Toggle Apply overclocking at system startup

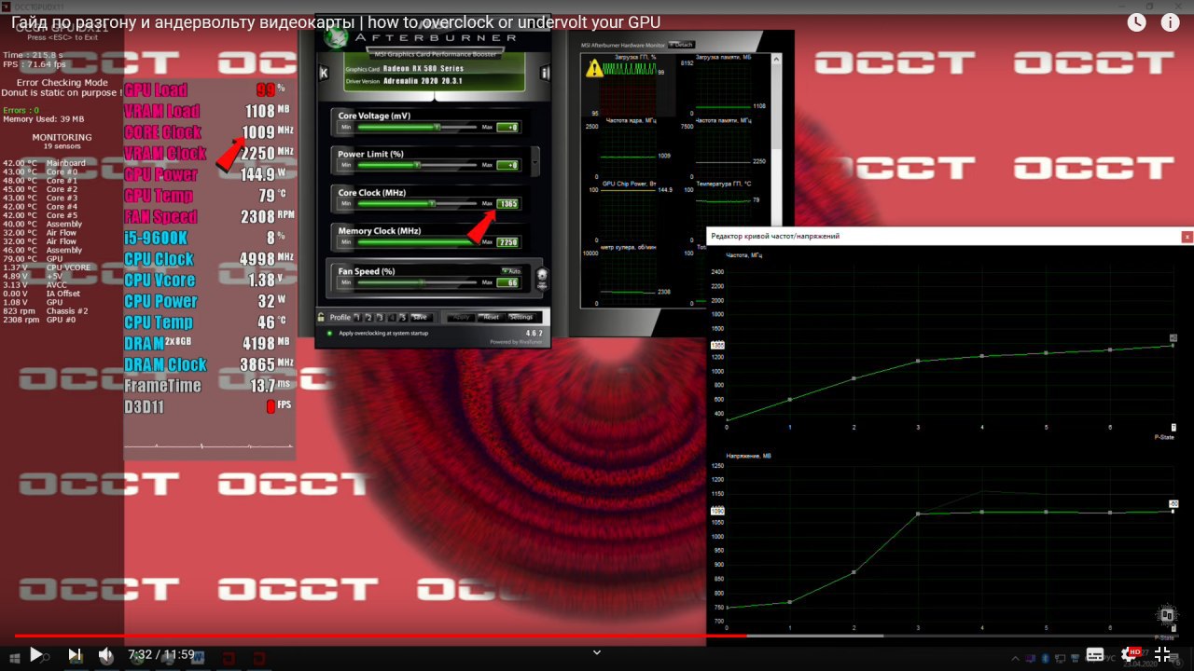point(329,333)
